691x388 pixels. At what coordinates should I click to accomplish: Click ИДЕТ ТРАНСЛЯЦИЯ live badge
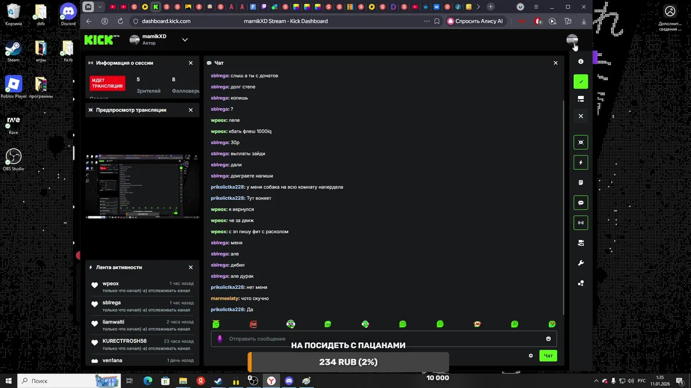(107, 83)
